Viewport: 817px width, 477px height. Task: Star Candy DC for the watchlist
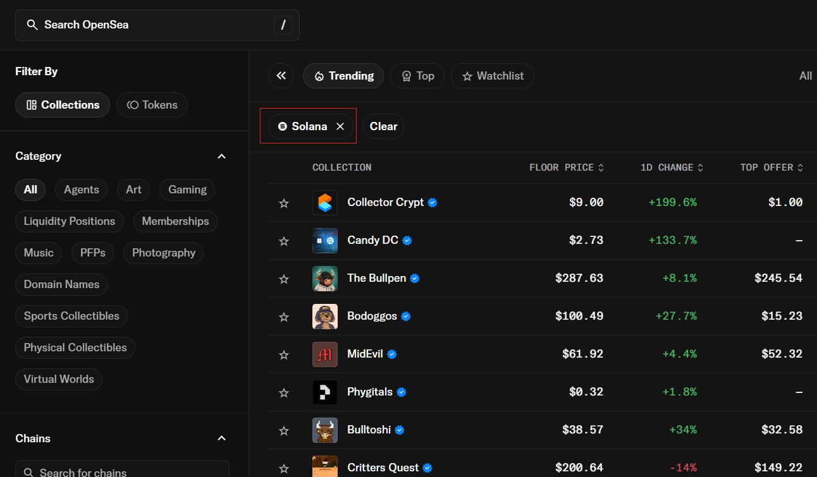tap(284, 241)
